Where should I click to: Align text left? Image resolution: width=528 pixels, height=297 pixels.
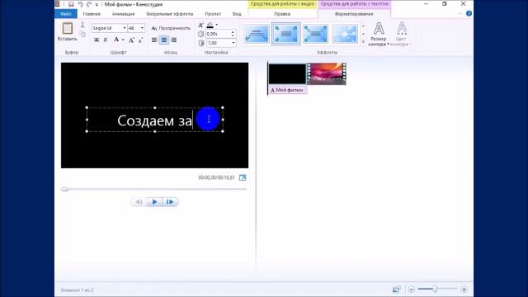tap(154, 40)
